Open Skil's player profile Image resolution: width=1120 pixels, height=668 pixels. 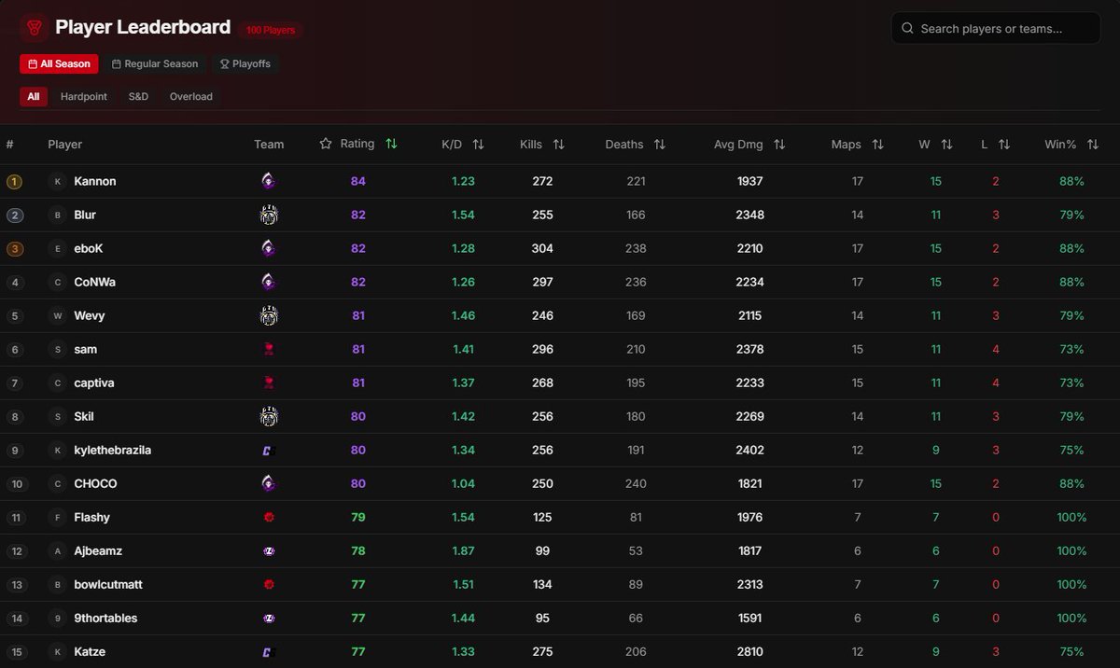click(84, 416)
